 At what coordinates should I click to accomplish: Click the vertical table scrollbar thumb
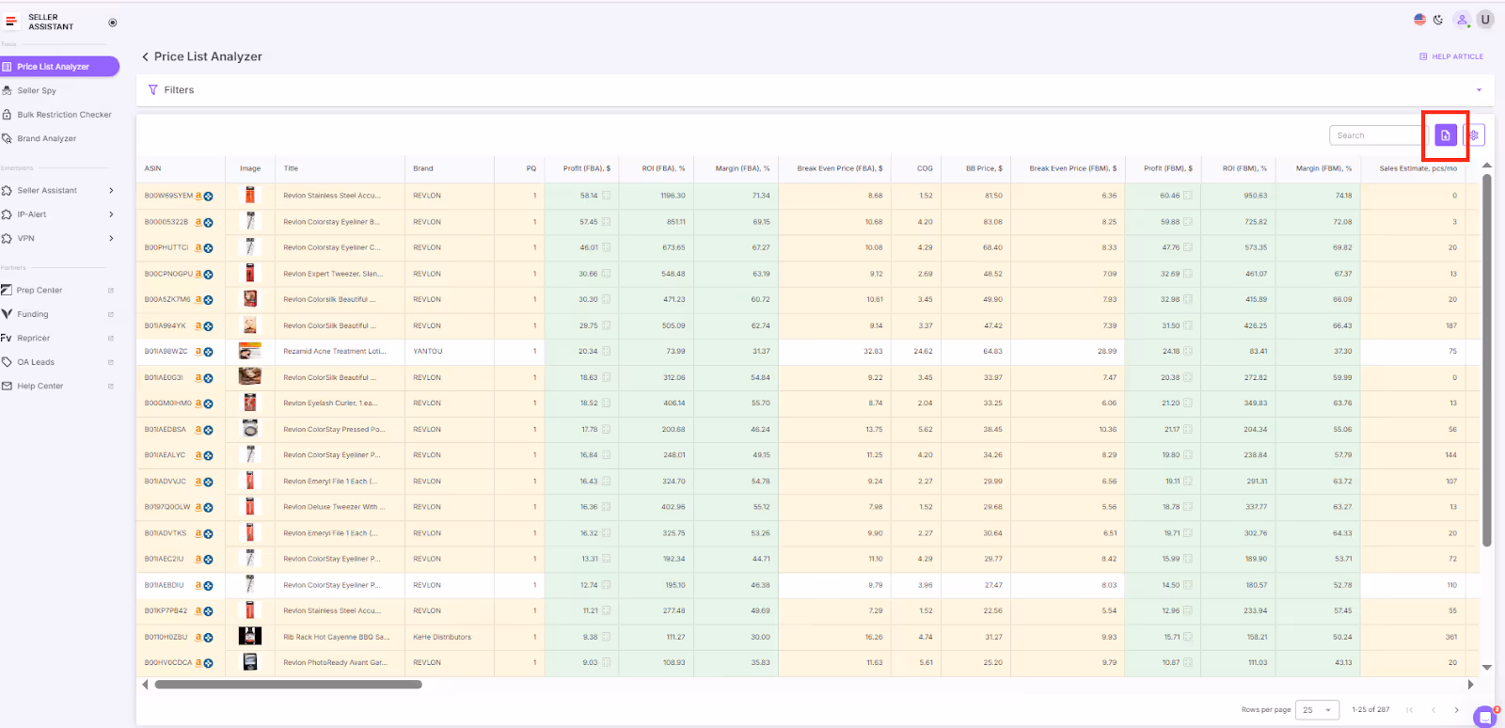tap(1487, 359)
